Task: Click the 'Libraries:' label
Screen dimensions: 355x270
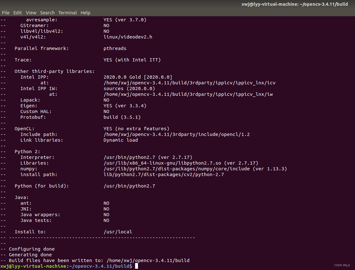Action: coord(34,163)
